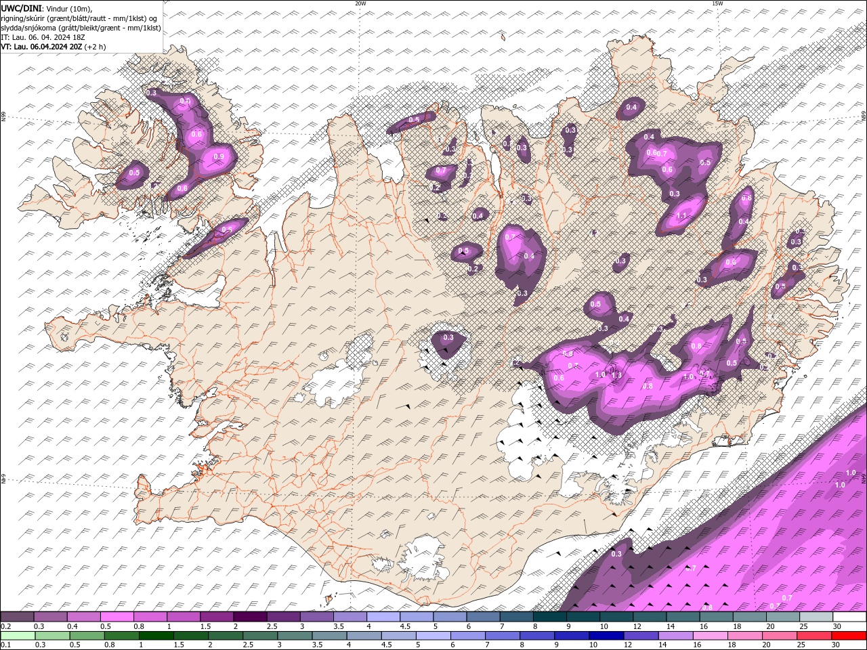Click the UWC/DINI title text

point(21,8)
